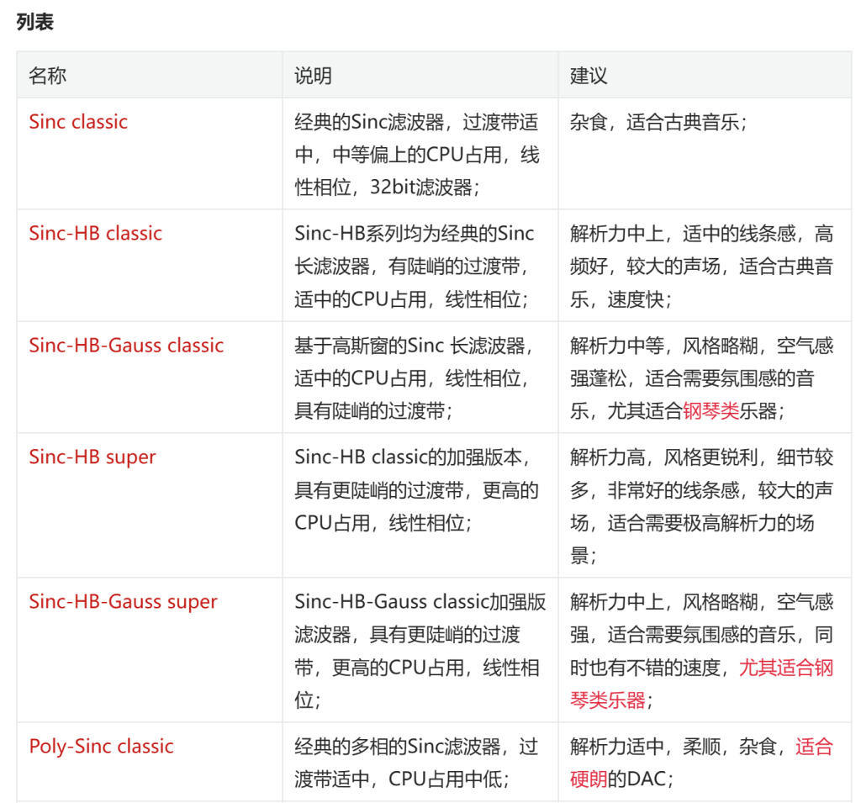Screen dimensions: 861x803
Task: Click the 'Sinc-HB-Gauss classic' filter name
Action: click(126, 346)
